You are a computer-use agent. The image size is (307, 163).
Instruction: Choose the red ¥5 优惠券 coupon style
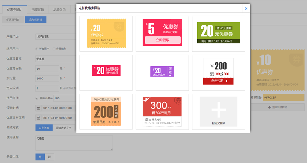click(x=162, y=32)
